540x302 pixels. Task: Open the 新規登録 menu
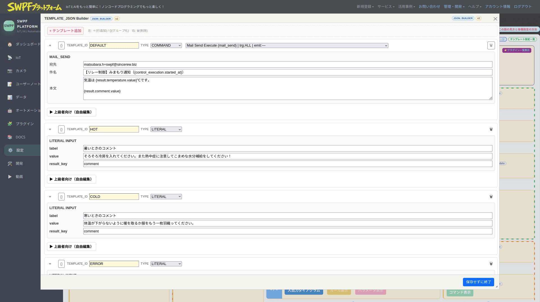point(365,7)
